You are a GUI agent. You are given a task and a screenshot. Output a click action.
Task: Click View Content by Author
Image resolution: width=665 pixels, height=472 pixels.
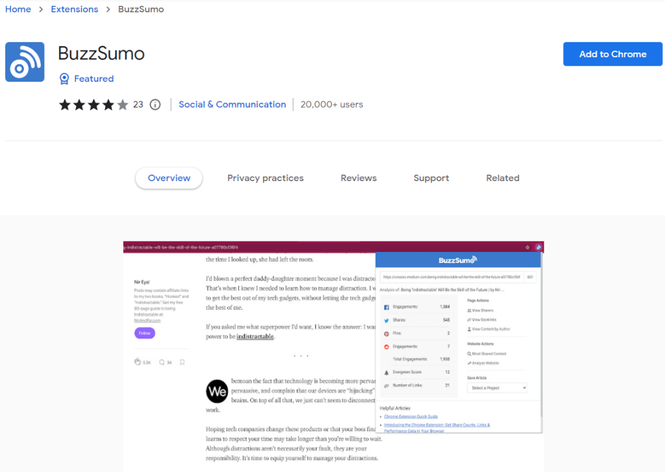[488, 329]
